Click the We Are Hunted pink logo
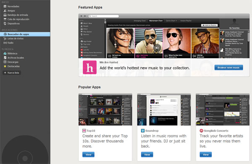Image resolution: width=252 pixels, height=164 pixels. pyautogui.click(x=90, y=68)
